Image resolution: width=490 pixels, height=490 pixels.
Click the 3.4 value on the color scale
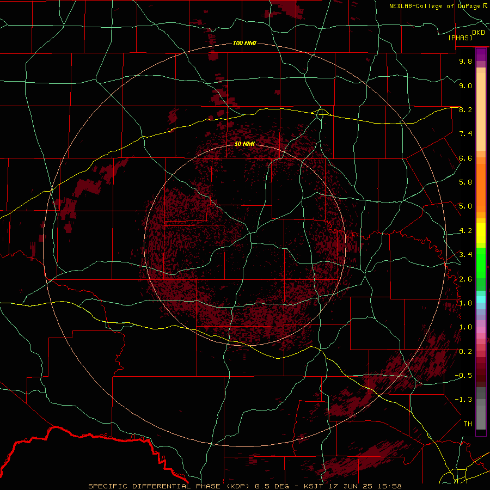click(x=465, y=255)
